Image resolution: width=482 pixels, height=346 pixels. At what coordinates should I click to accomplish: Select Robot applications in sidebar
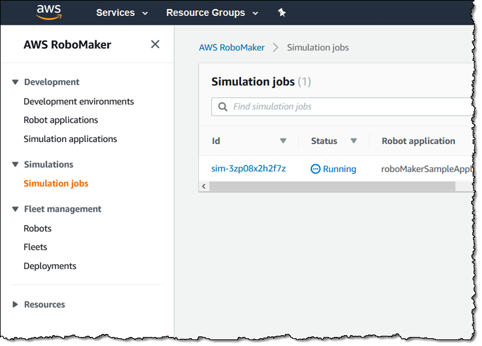(60, 120)
